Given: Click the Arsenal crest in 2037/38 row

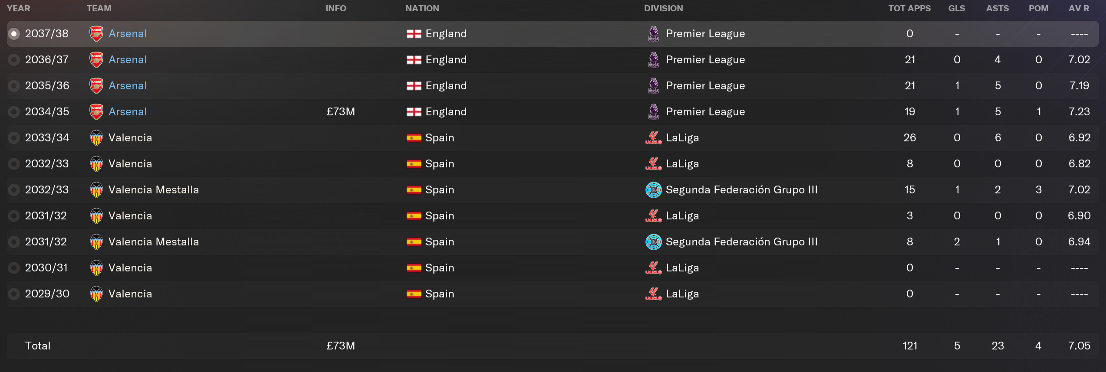Looking at the screenshot, I should coord(96,34).
